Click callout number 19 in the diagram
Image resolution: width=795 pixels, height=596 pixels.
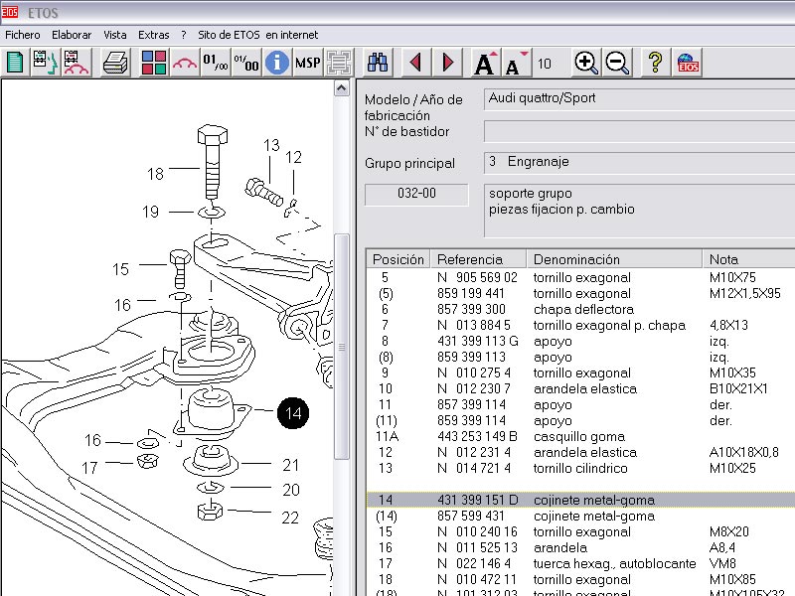pos(151,212)
